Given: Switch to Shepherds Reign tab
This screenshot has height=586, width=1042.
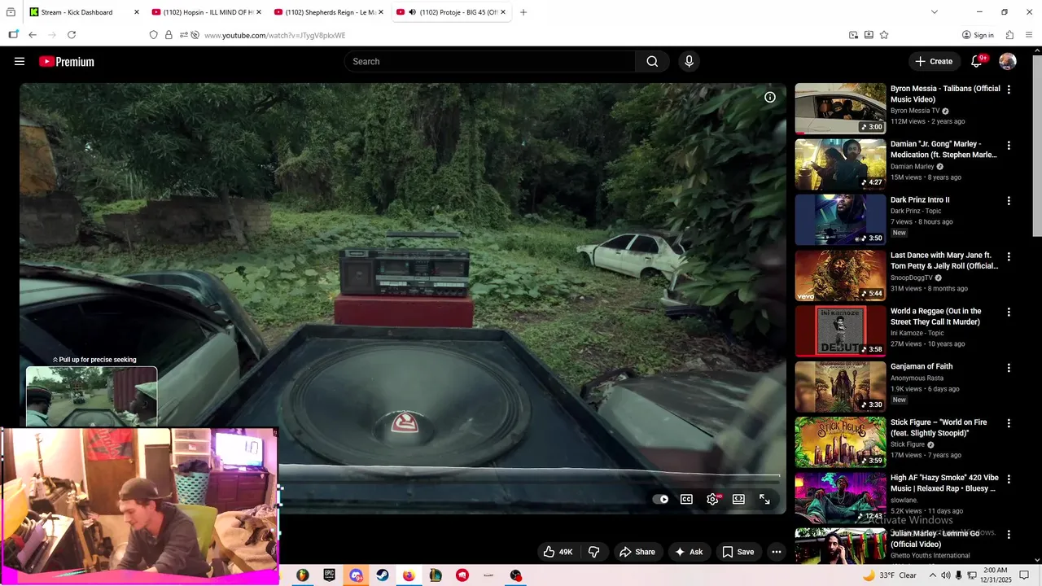Looking at the screenshot, I should click(x=329, y=12).
